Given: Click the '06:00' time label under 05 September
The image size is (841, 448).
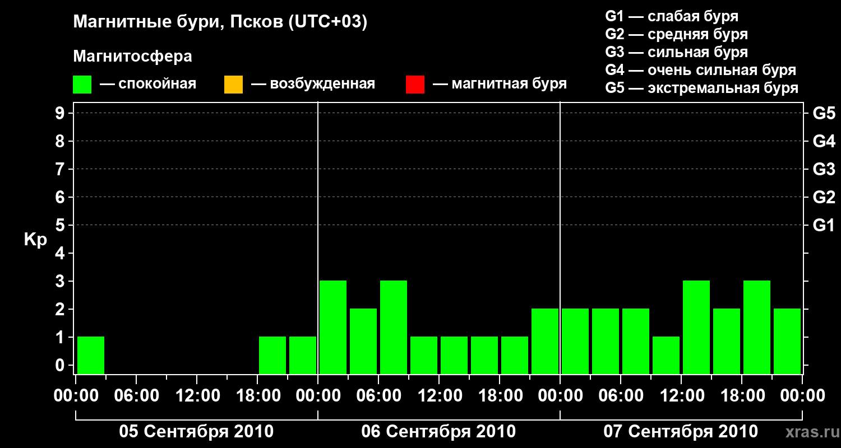Looking at the screenshot, I should tap(136, 396).
